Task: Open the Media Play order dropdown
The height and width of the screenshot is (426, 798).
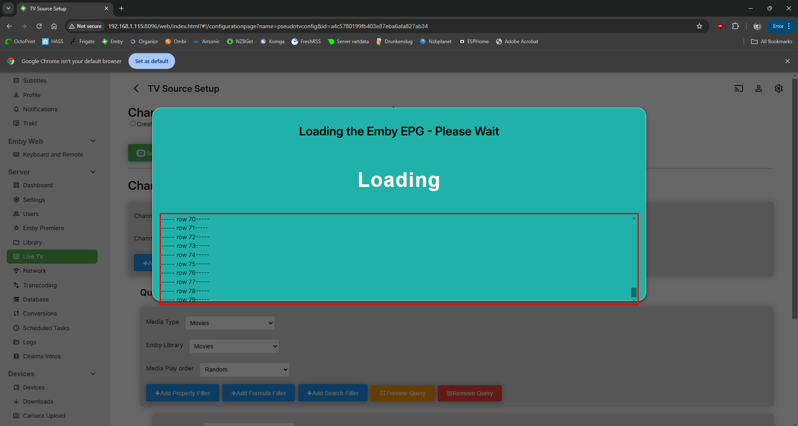Action: [245, 370]
